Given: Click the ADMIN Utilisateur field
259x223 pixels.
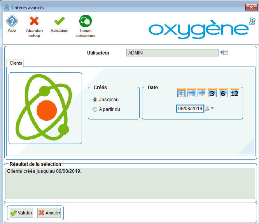Looking at the screenshot, I should click(x=172, y=53).
